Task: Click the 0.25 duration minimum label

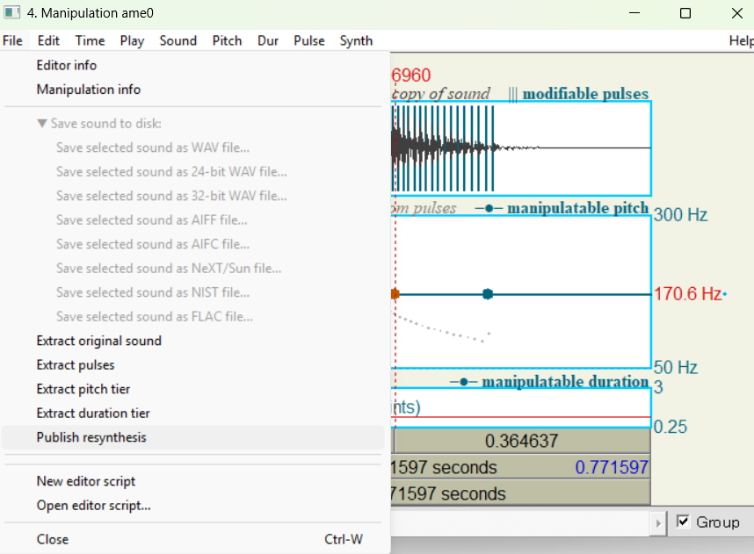Action: [x=671, y=427]
